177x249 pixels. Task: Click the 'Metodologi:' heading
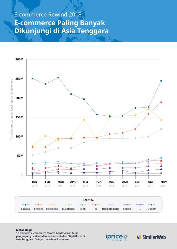point(24,230)
